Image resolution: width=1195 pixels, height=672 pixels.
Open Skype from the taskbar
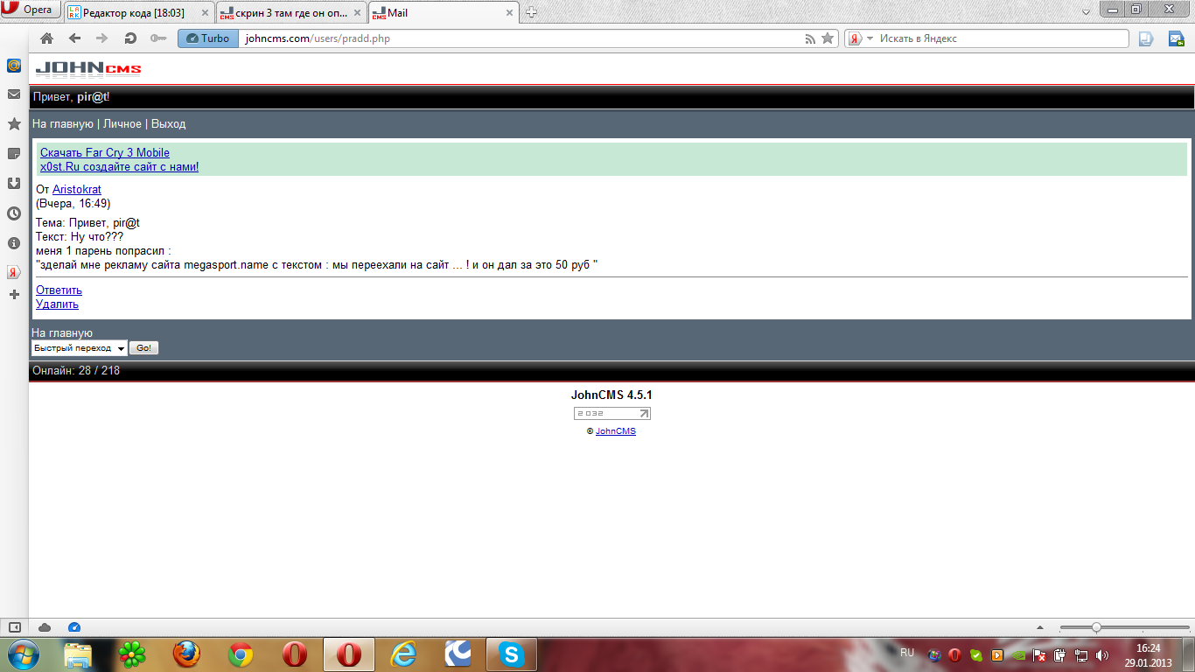pyautogui.click(x=512, y=654)
